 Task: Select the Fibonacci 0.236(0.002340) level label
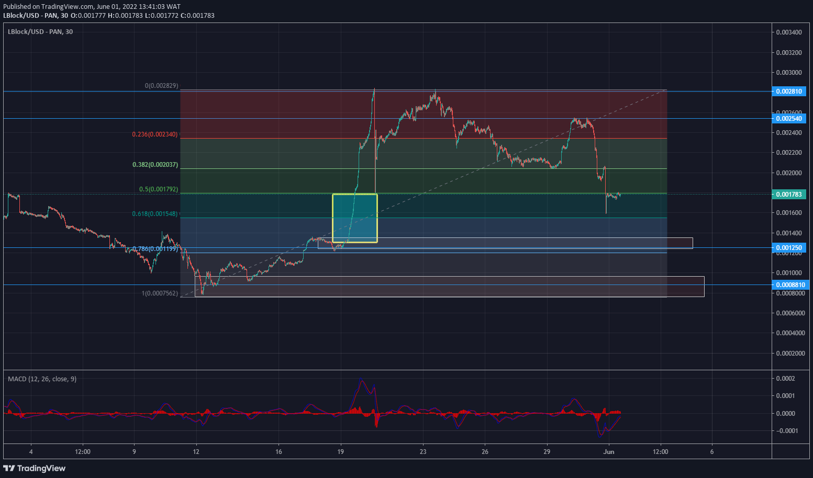[155, 134]
